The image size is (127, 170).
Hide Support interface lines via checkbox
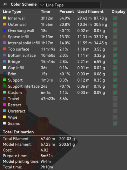click(x=115, y=86)
